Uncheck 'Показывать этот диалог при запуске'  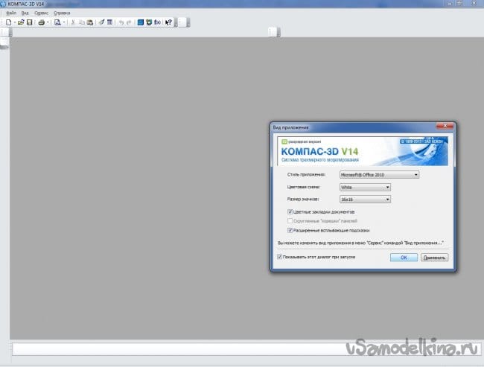279,257
